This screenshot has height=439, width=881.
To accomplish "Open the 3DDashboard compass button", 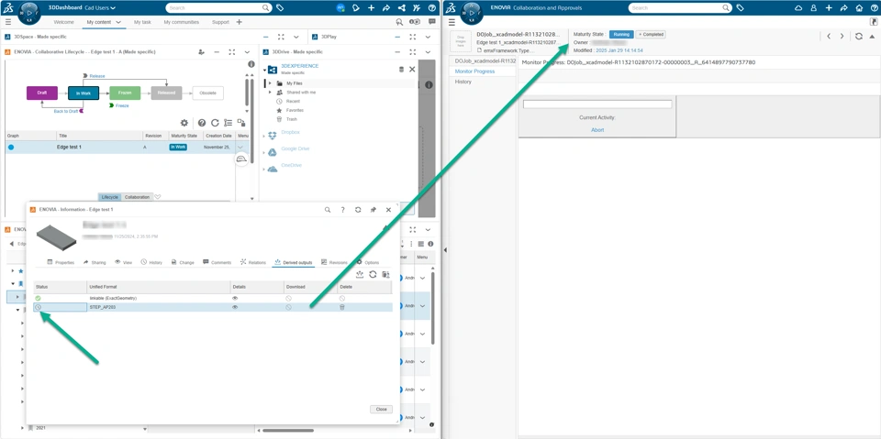I will coord(29,12).
